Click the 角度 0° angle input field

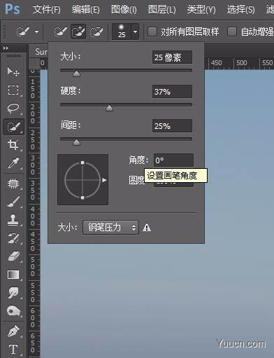(x=173, y=160)
